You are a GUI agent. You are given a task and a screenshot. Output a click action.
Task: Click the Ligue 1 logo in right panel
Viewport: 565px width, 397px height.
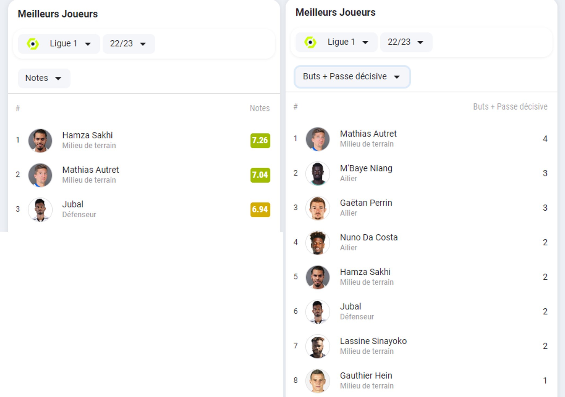[x=310, y=42]
